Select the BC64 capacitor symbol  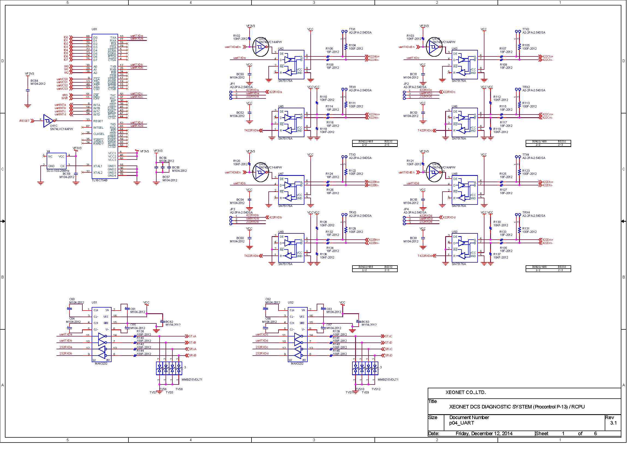pos(28,91)
